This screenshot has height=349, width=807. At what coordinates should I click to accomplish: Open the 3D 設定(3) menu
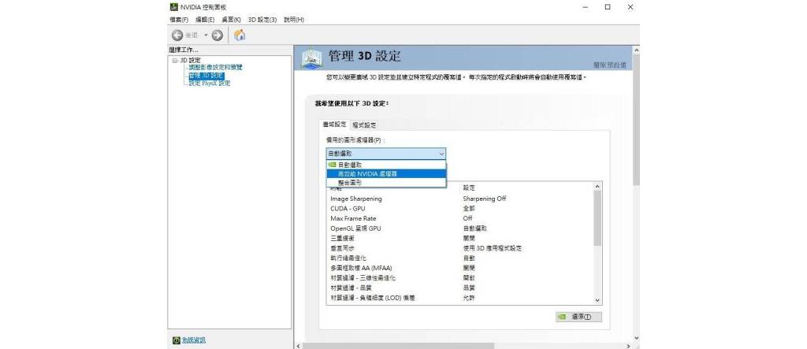point(262,20)
